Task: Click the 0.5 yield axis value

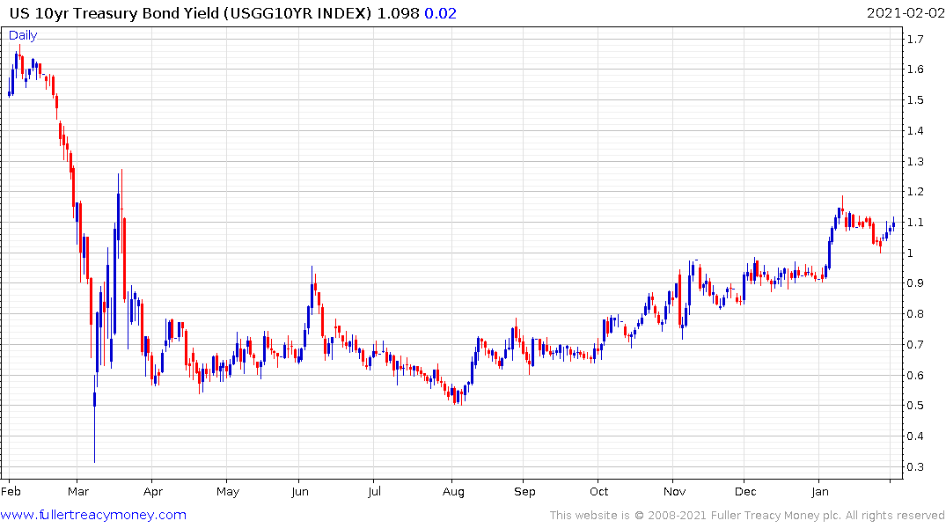Action: pyautogui.click(x=915, y=405)
